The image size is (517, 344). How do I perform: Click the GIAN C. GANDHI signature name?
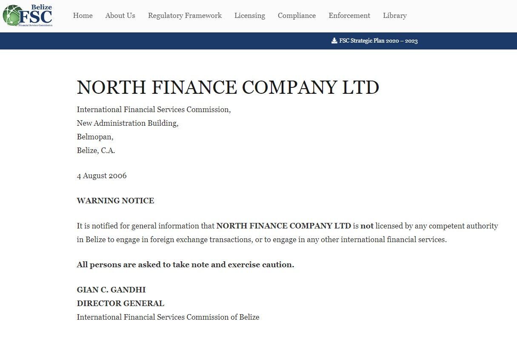coord(111,290)
